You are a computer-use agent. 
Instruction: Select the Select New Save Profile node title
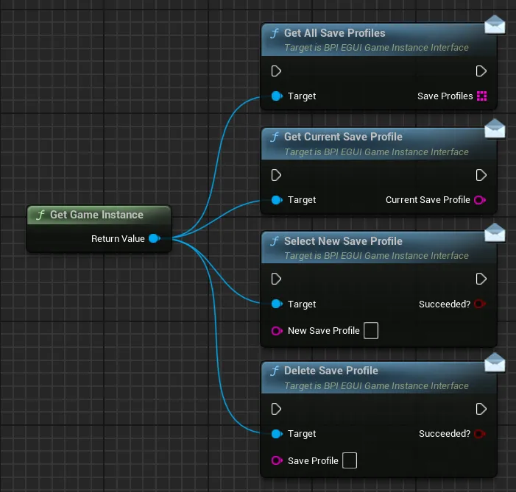(x=343, y=241)
